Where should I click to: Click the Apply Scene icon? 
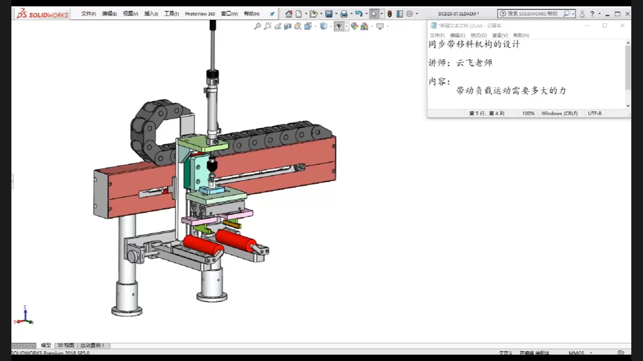click(364, 26)
